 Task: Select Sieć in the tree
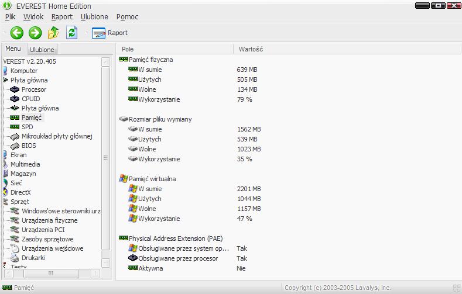coord(16,183)
